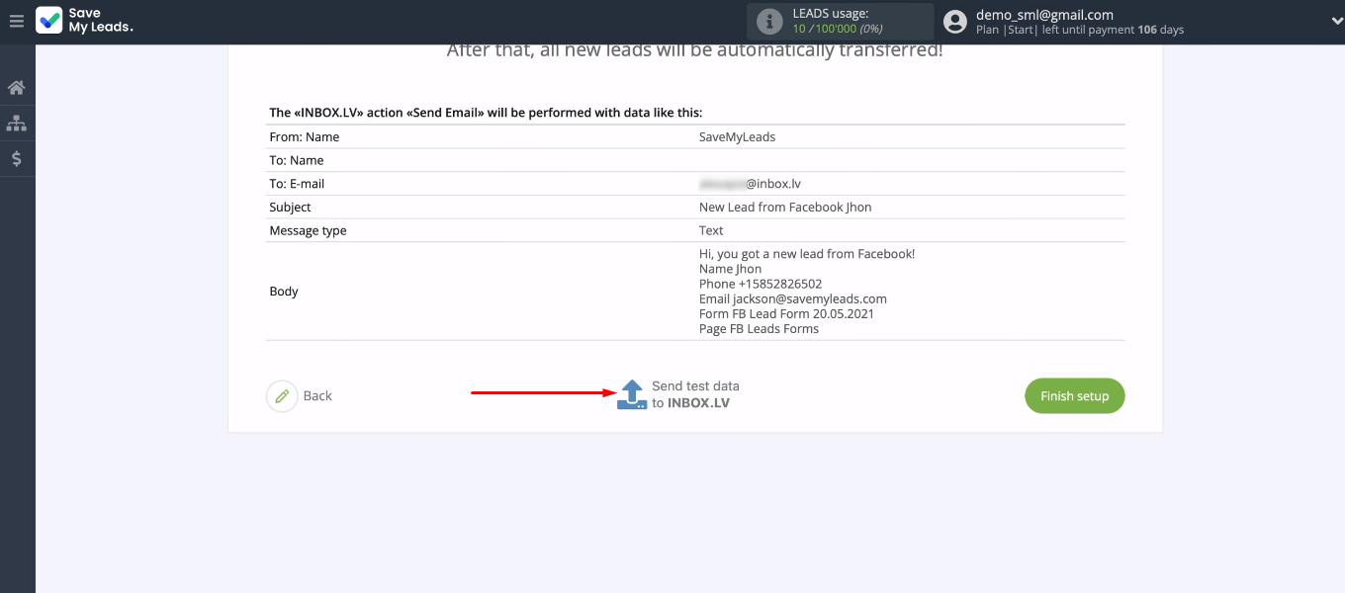Image resolution: width=1345 pixels, height=593 pixels.
Task: Select the 'From: Name' row label
Action: [305, 137]
